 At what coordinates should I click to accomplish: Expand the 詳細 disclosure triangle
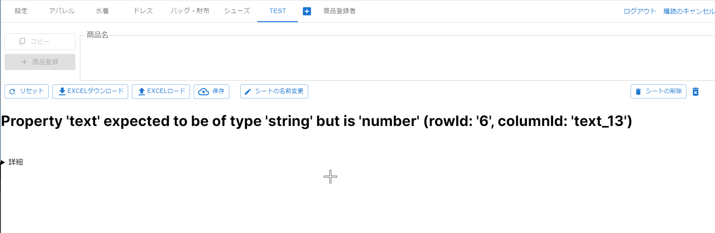pyautogui.click(x=2, y=162)
